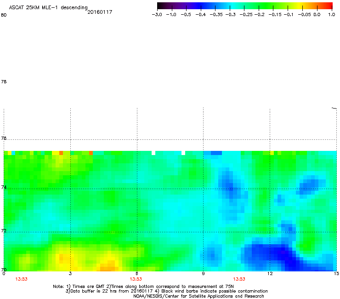Select the "1.0" color scale label
Screen dimensions: 340x299
click(332, 15)
